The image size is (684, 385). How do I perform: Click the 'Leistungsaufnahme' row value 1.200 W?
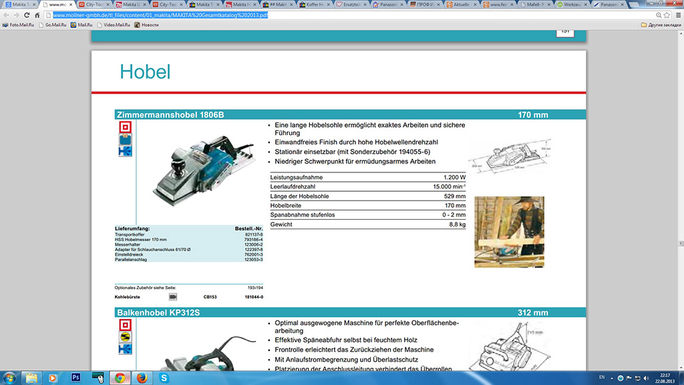pos(454,177)
